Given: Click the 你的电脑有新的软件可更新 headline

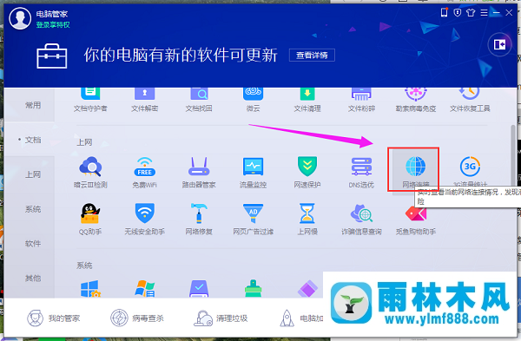Looking at the screenshot, I should [181, 56].
